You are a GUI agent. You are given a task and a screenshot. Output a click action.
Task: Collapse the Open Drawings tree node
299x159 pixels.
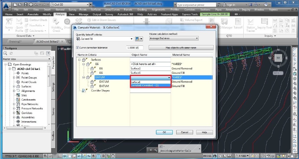pos(6,64)
